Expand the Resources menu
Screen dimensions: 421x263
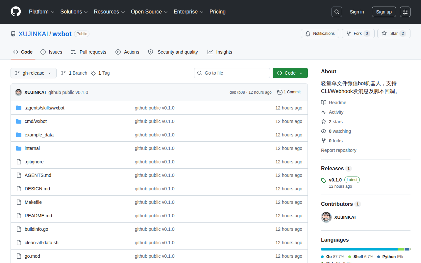pos(109,12)
